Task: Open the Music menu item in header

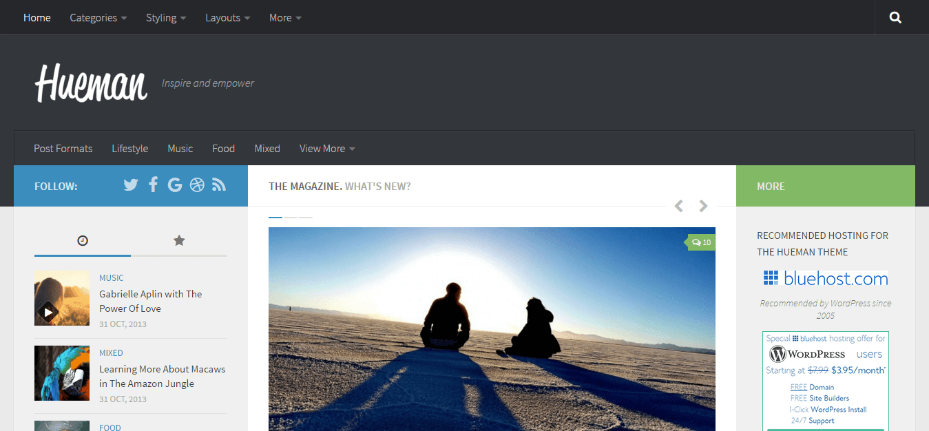Action: [180, 149]
